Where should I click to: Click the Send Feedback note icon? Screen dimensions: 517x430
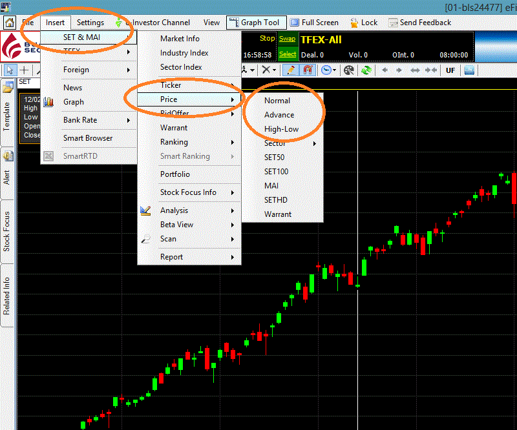393,23
